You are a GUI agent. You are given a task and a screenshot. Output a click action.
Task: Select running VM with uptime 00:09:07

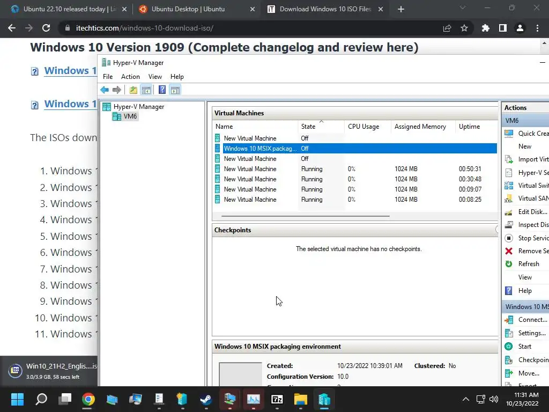(355, 189)
